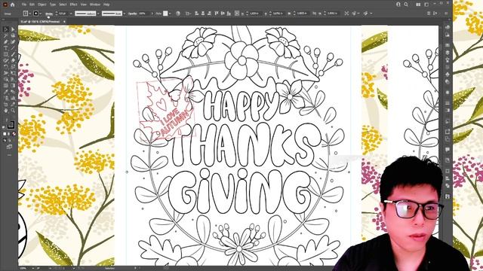This screenshot has width=483, height=271.
Task: Open the Graphic Style dropdown arrow
Action: click(x=170, y=14)
